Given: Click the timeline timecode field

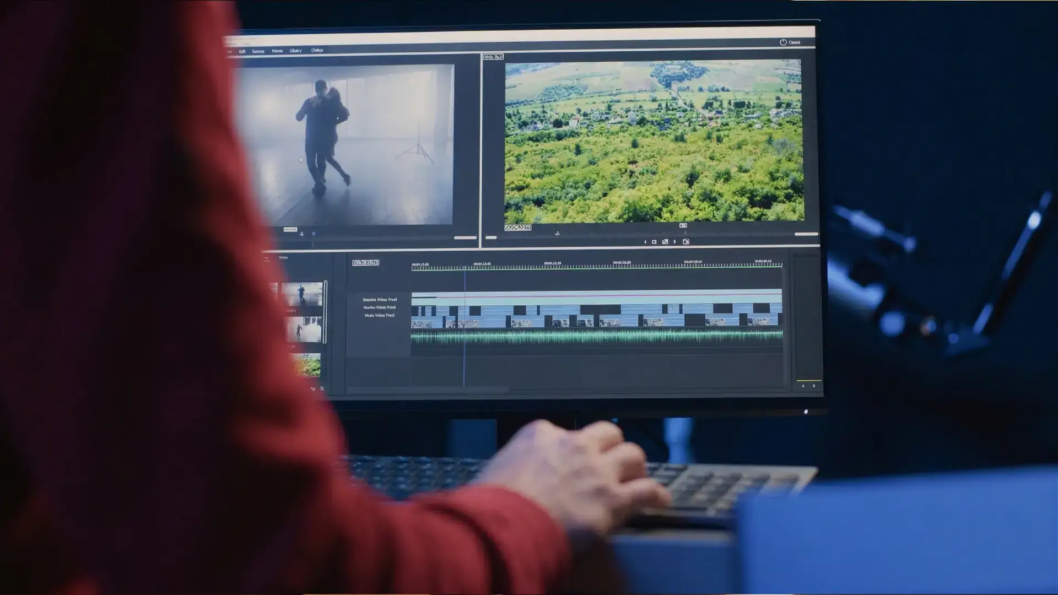Looking at the screenshot, I should point(366,263).
